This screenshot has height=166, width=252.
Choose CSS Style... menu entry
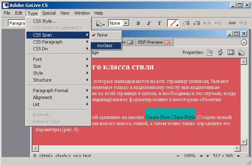coord(59,21)
